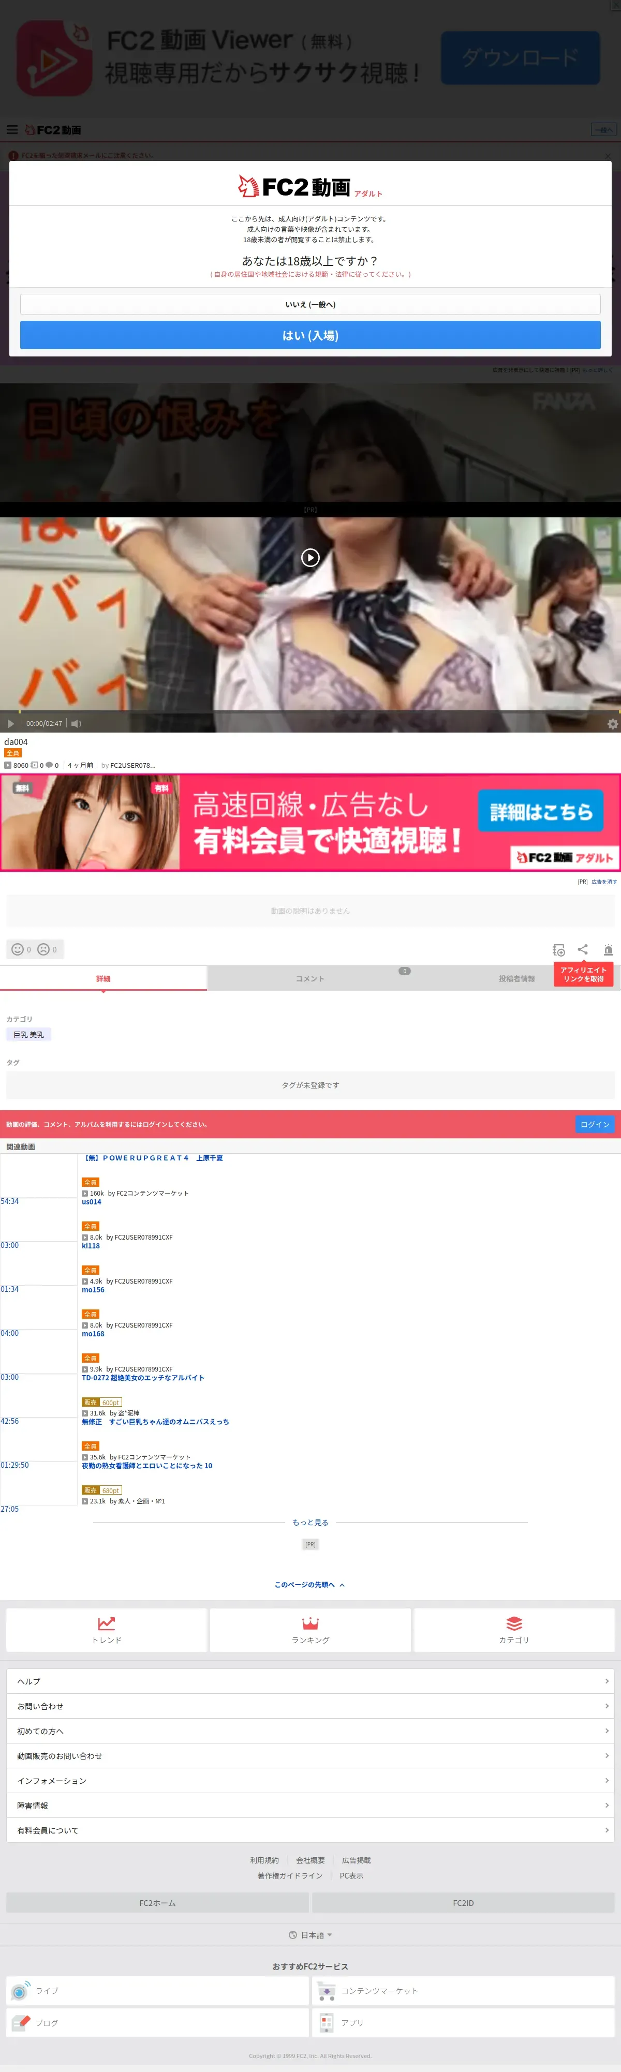Open the カテゴリ section
Image resolution: width=621 pixels, height=2072 pixels.
pos(514,1630)
